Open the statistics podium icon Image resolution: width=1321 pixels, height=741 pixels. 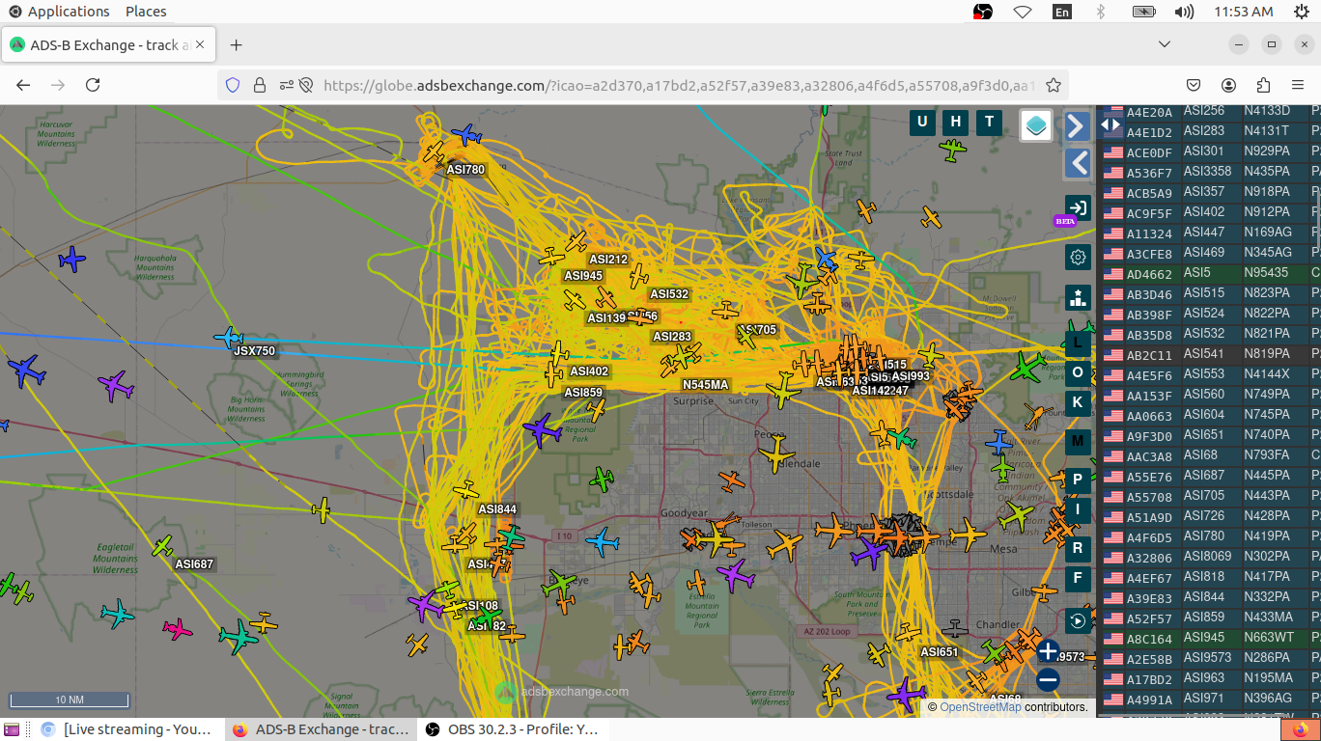click(1078, 297)
